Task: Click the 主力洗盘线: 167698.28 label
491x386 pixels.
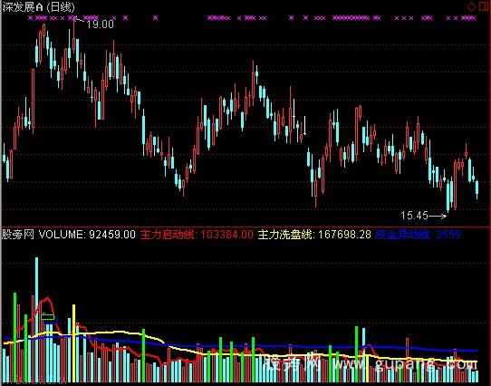Action: 314,234
